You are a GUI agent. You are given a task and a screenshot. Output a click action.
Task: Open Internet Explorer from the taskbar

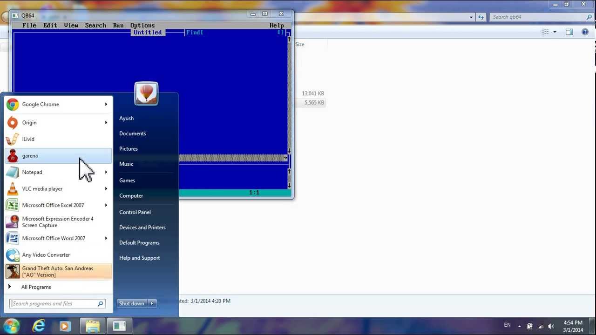(38, 326)
